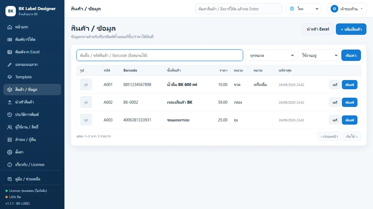Click the ค้นหา search button
The image size is (373, 209).
pyautogui.click(x=351, y=55)
